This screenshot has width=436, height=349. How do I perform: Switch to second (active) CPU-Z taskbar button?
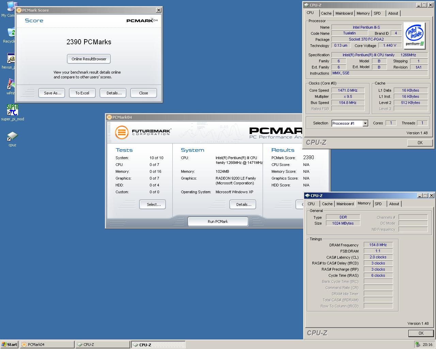point(158,345)
